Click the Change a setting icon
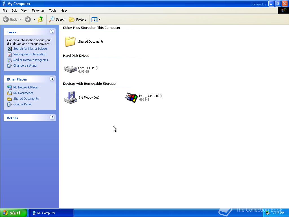Image resolution: width=289 pixels, height=217 pixels. click(x=9, y=66)
